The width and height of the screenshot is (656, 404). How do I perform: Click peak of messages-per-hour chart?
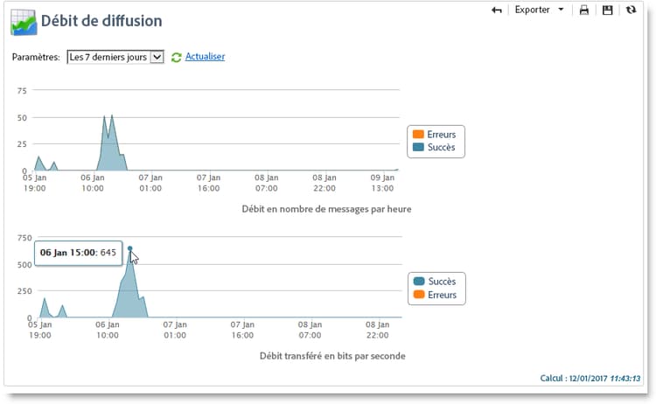(112, 115)
